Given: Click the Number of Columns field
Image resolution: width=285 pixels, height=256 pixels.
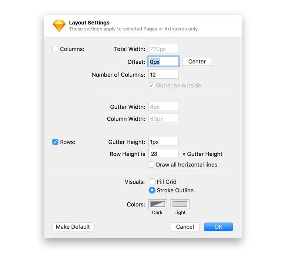Looking at the screenshot, I should pyautogui.click(x=163, y=74).
